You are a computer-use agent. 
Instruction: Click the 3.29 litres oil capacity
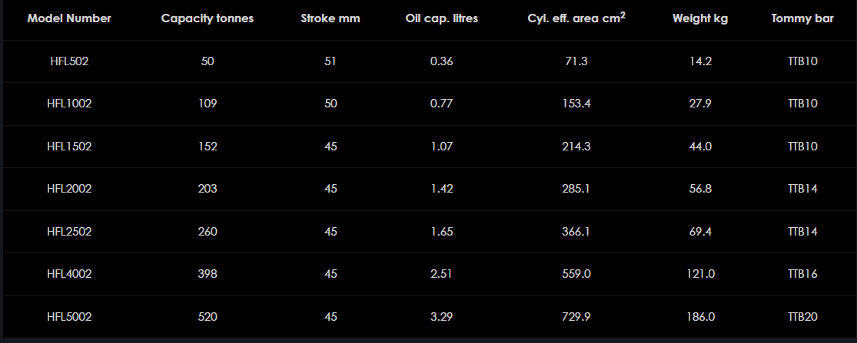(442, 316)
